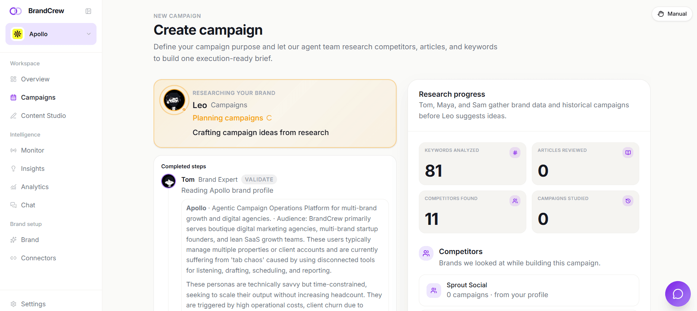Viewport: 697px width, 311px height.
Task: Click the Research progress title
Action: coord(452,94)
